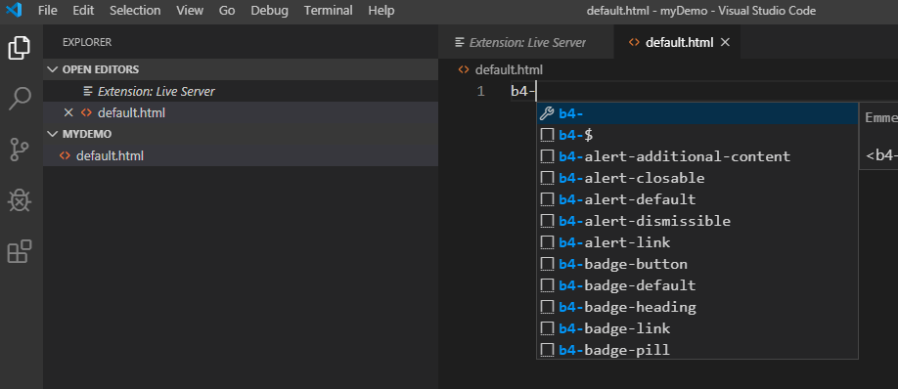Click snippet icon beside b4-badge-button
The height and width of the screenshot is (389, 898).
548,264
